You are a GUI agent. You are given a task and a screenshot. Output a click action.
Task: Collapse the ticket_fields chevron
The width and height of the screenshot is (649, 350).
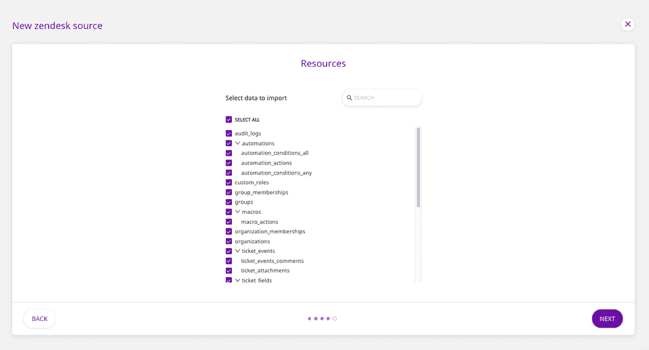(237, 281)
